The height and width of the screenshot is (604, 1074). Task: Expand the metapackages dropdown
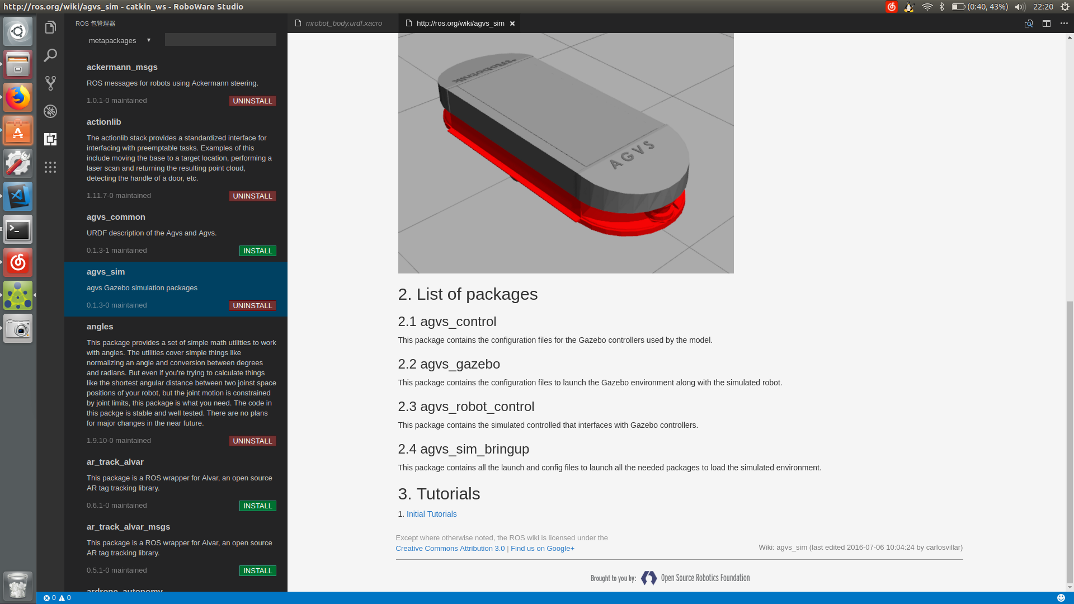pyautogui.click(x=120, y=40)
